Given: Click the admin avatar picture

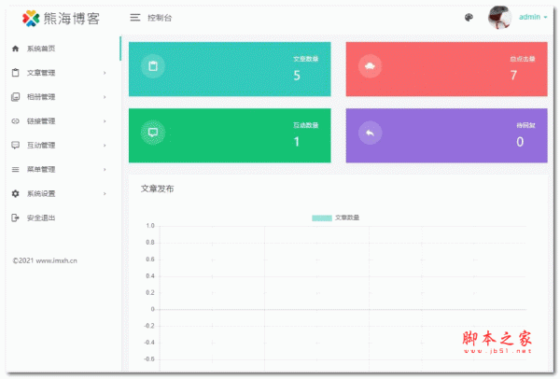Looking at the screenshot, I should coord(499,18).
